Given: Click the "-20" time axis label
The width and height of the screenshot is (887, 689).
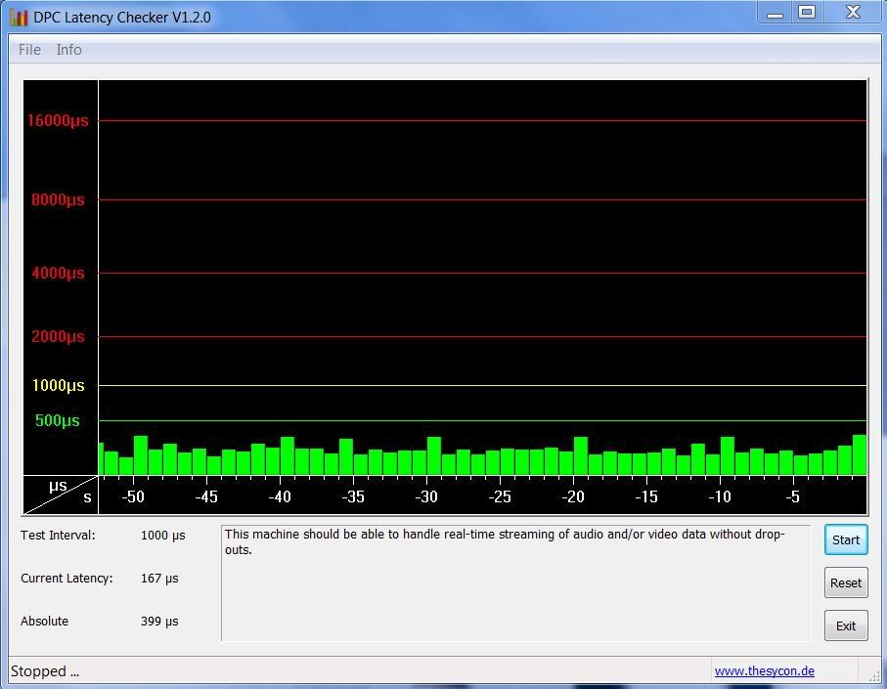Looking at the screenshot, I should pyautogui.click(x=573, y=496).
